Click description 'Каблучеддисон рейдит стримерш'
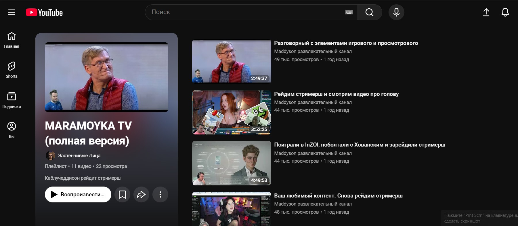518x226 pixels. pos(83,178)
